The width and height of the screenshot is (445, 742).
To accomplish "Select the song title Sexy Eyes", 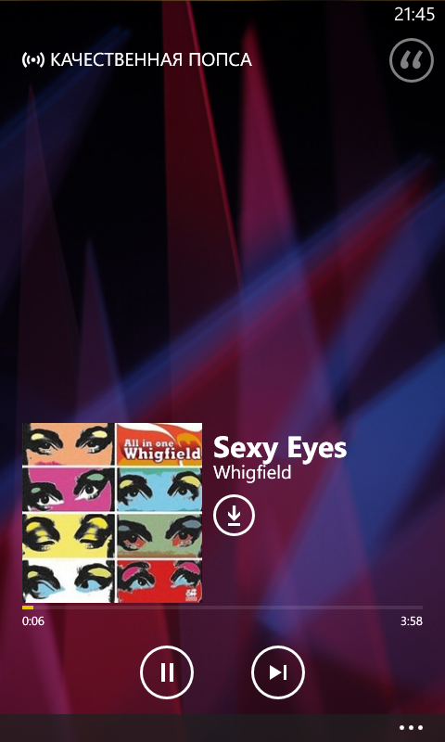I will pos(280,448).
